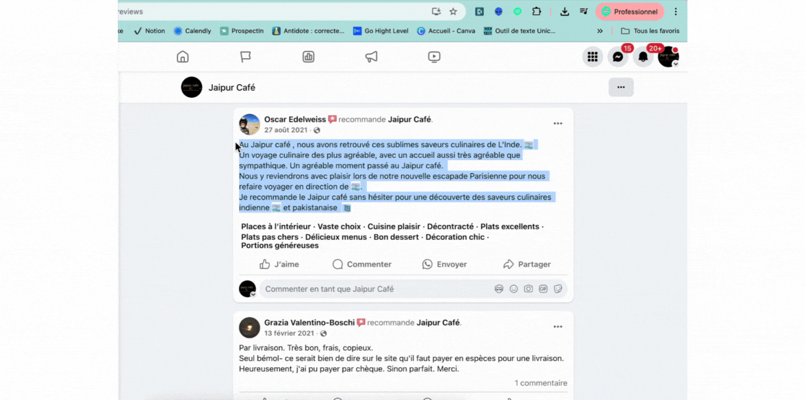Switch commenting identity via Jaipur Café avatar

click(x=248, y=289)
